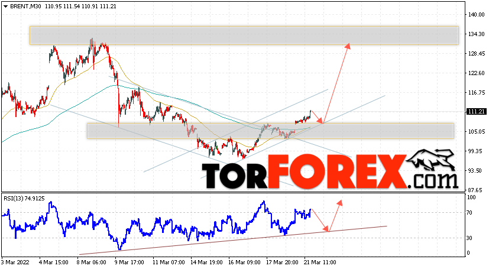Image resolution: width=489 pixels, height=269 pixels.
Task: Select time axis label 9 Mar 17:00
Action: pos(129,262)
